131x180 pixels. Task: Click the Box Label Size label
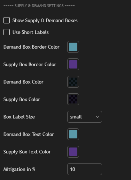19,117
